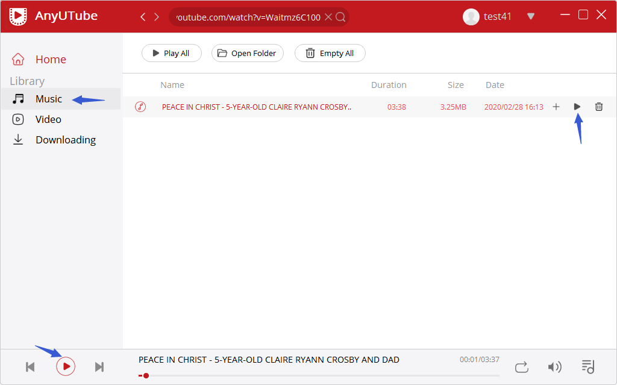Go back with the left arrow
617x385 pixels.
point(143,17)
